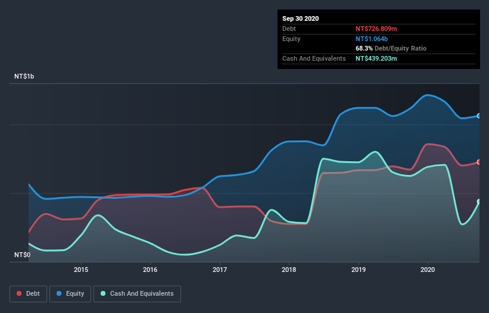This screenshot has width=489, height=313.
Task: Click the 2019 x-axis label
Action: click(359, 270)
